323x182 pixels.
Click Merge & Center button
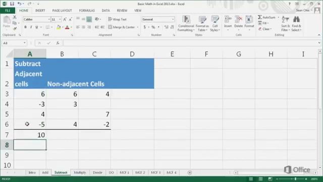(122, 27)
